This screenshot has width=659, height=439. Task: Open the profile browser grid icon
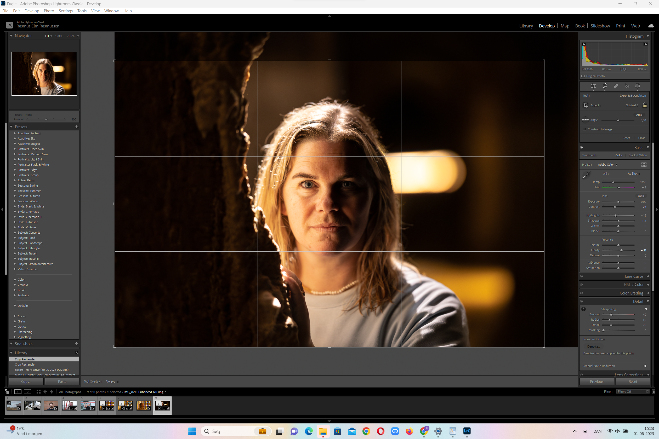tap(644, 165)
